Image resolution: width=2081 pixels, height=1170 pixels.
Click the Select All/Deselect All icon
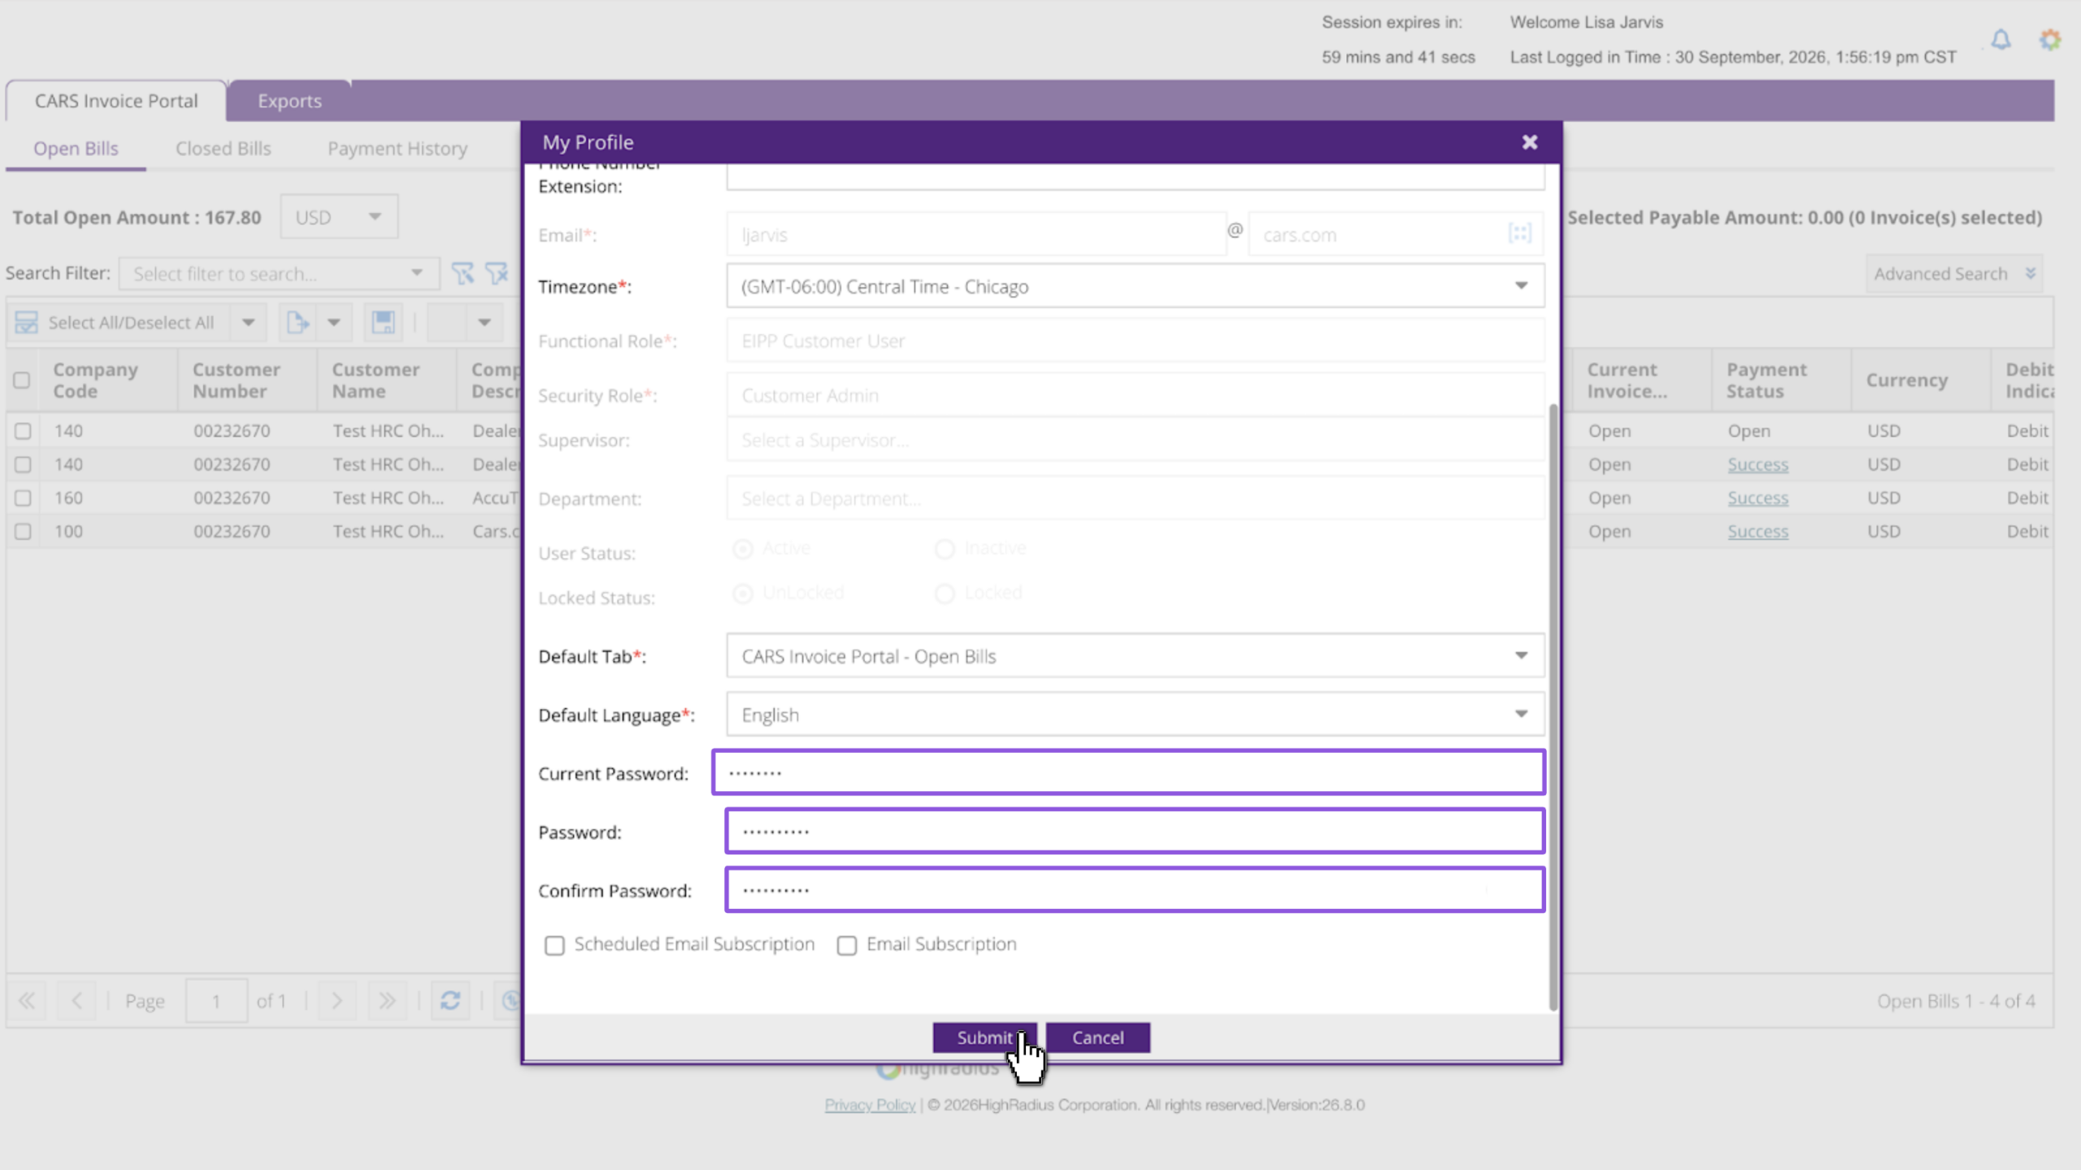(x=26, y=322)
